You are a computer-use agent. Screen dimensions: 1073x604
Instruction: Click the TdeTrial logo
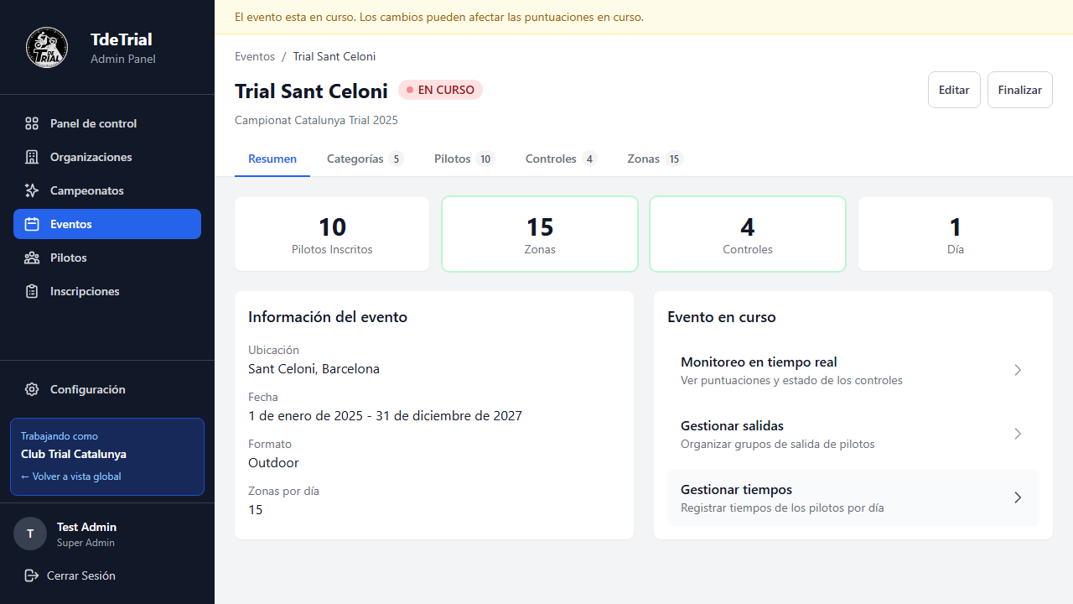(47, 47)
